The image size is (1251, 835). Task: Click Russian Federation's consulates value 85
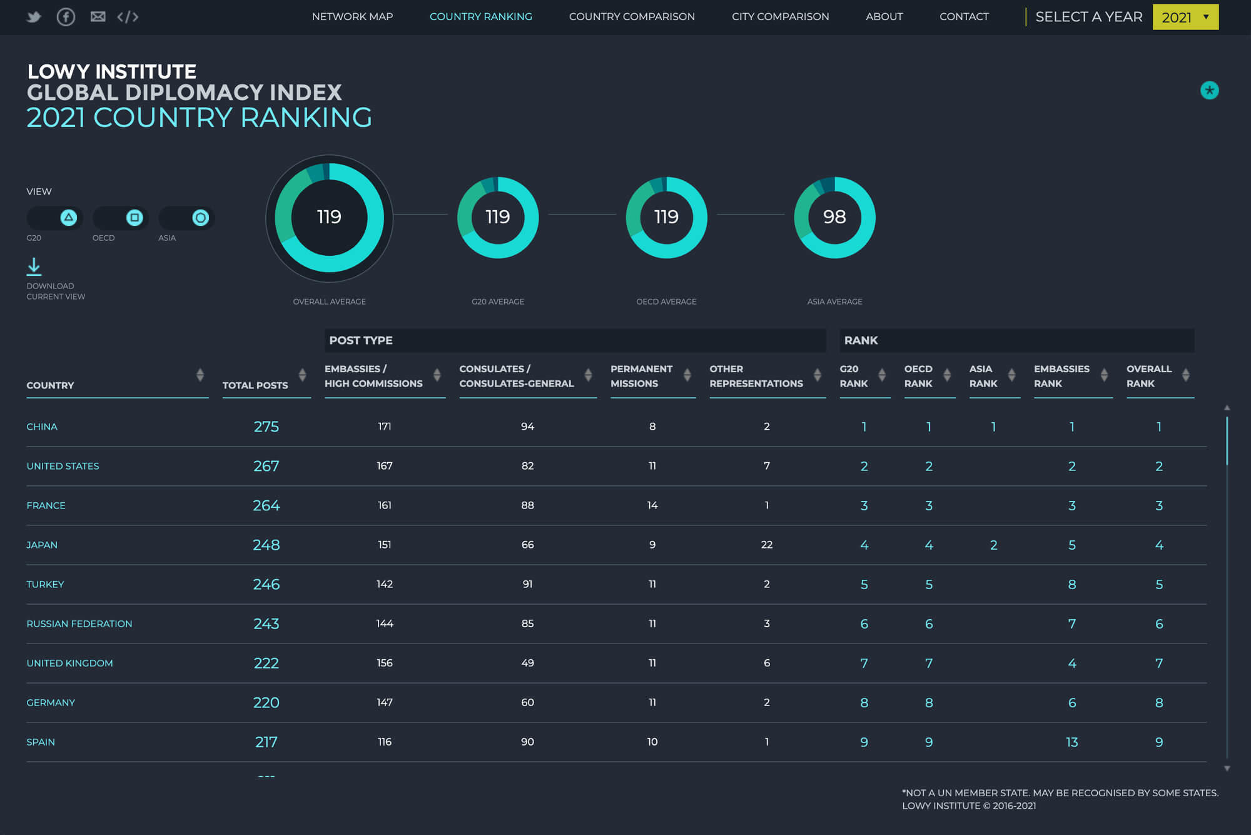(x=528, y=624)
